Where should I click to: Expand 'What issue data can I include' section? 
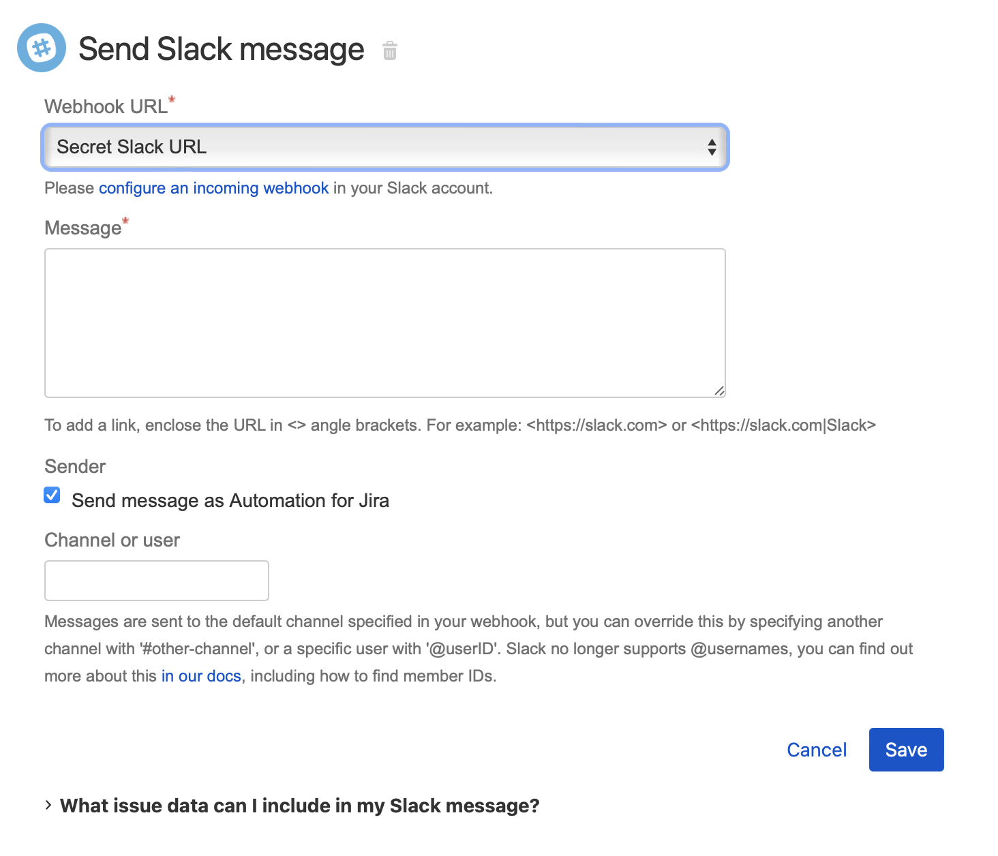point(299,806)
